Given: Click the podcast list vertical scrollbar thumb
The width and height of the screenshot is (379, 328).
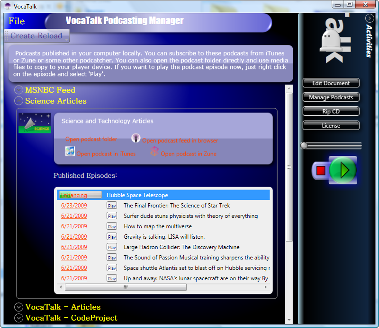Looking at the screenshot, I should click(289, 167).
